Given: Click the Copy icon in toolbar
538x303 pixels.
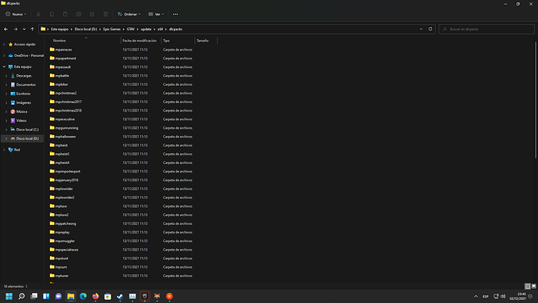Looking at the screenshot, I should coord(51,14).
